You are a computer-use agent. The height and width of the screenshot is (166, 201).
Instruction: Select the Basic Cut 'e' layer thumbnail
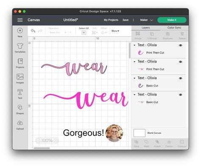(140, 86)
